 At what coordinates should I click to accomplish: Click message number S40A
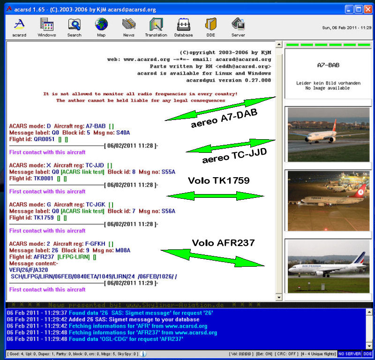[x=123, y=133]
